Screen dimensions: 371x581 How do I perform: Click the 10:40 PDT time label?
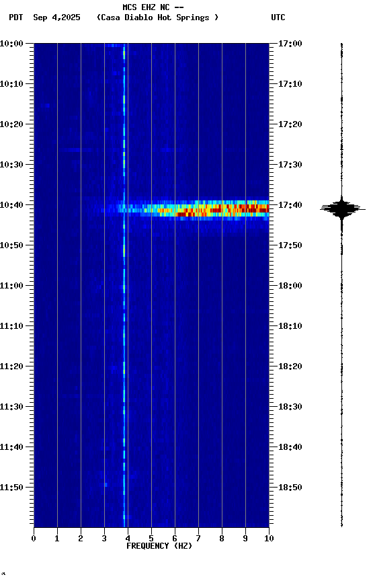tap(11, 205)
